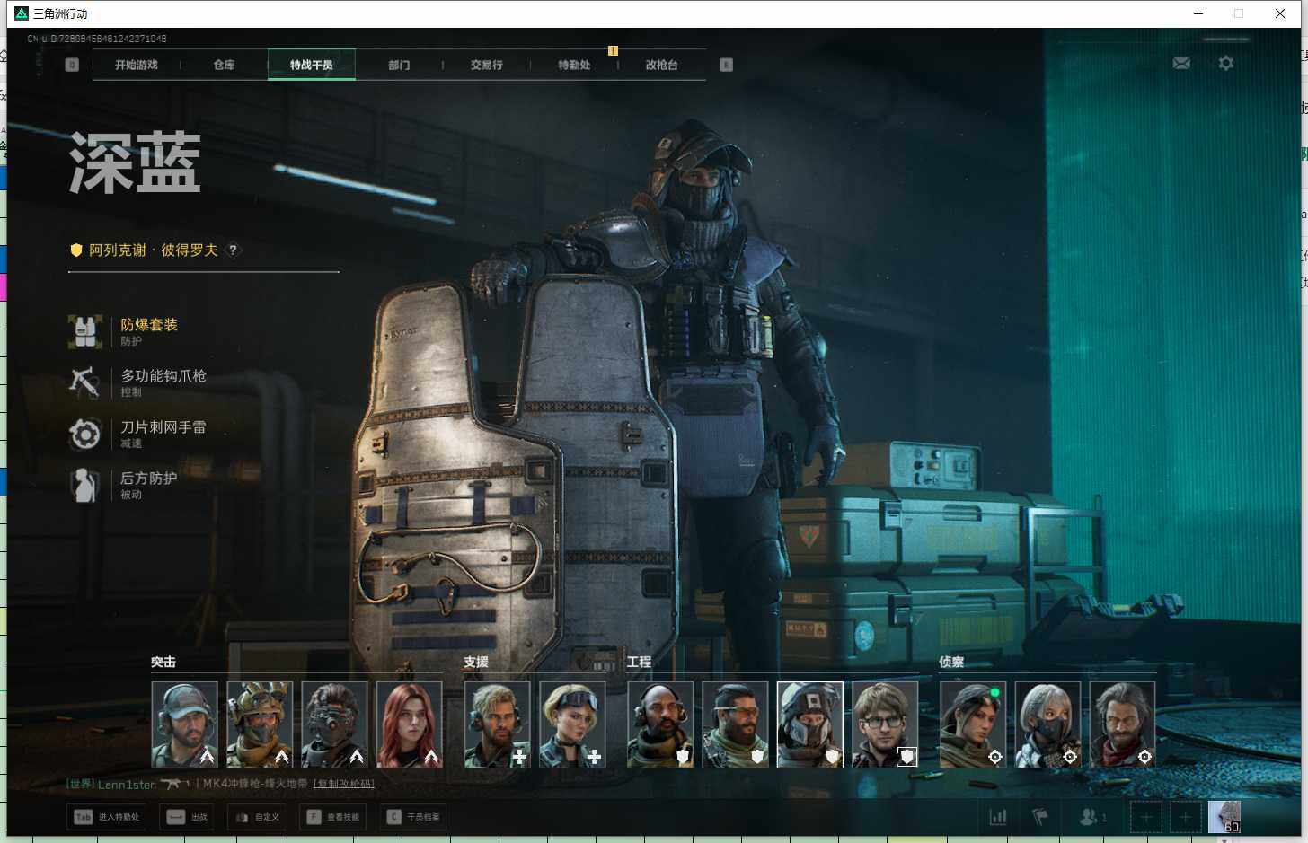Select the 刀片刺网手雷 skill icon
Viewport: 1308px width, 843px height.
85,434
